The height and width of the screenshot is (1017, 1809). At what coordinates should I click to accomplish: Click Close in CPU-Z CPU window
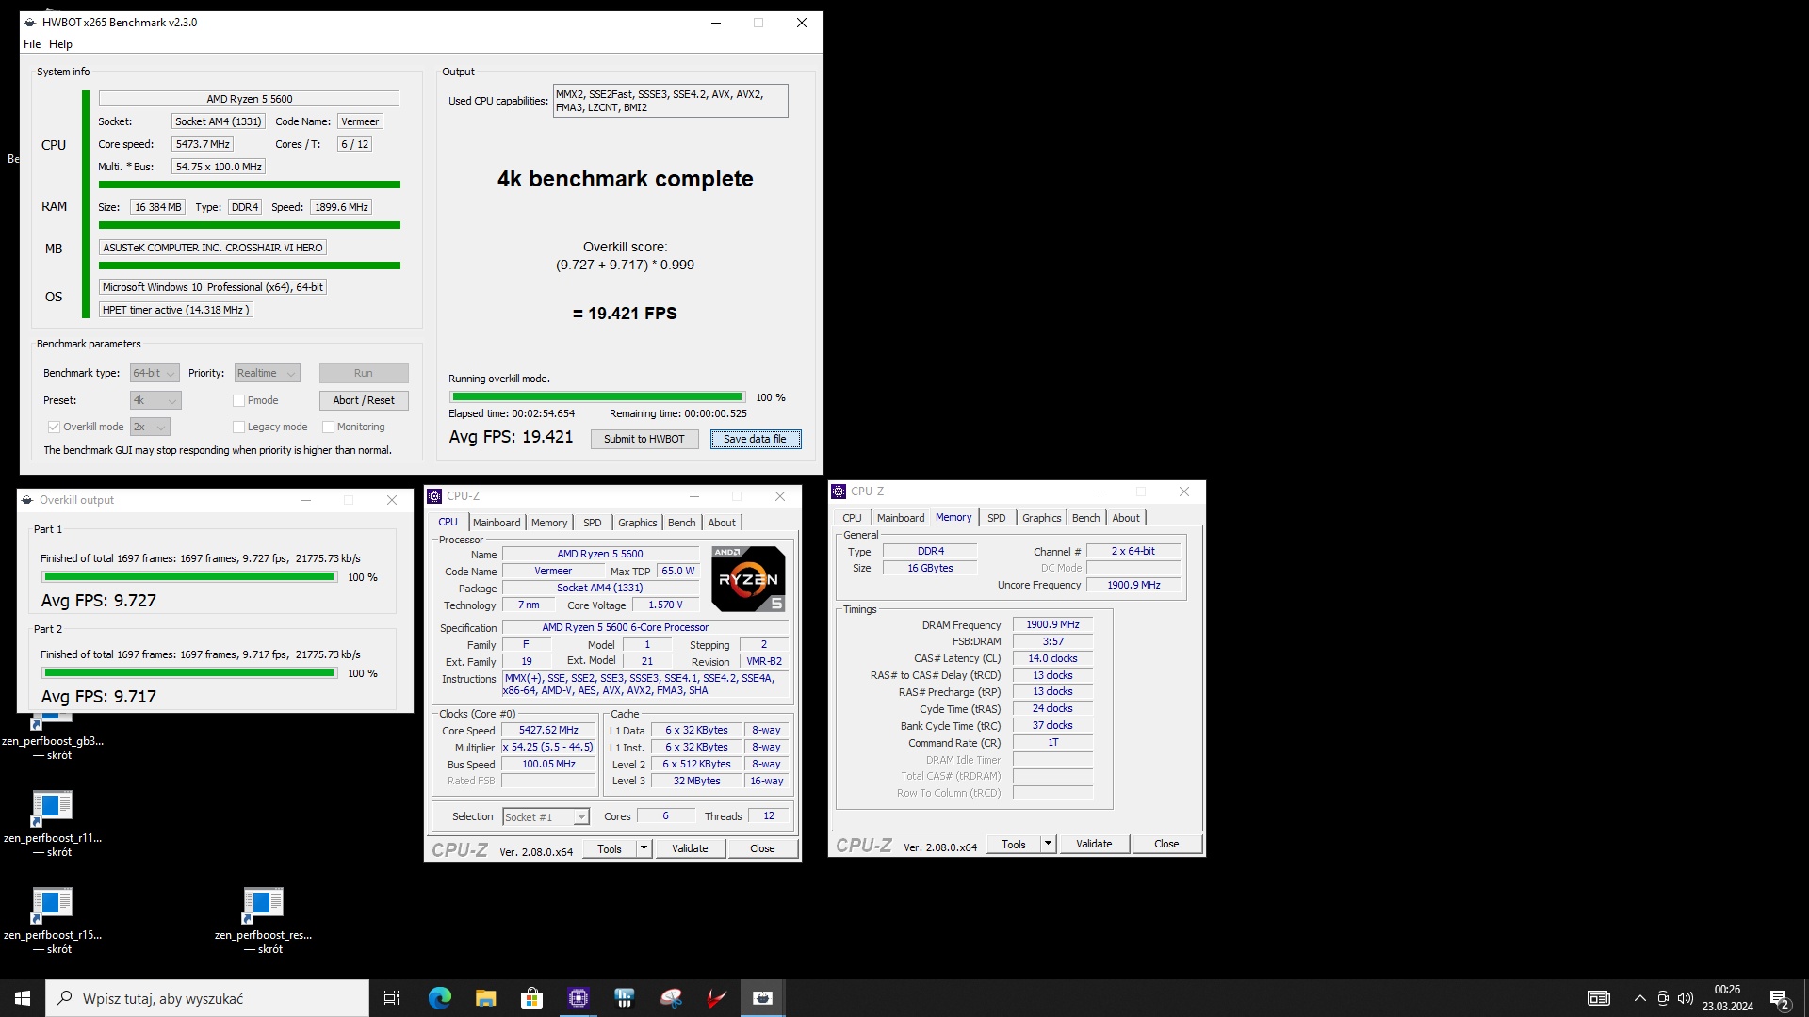762,848
